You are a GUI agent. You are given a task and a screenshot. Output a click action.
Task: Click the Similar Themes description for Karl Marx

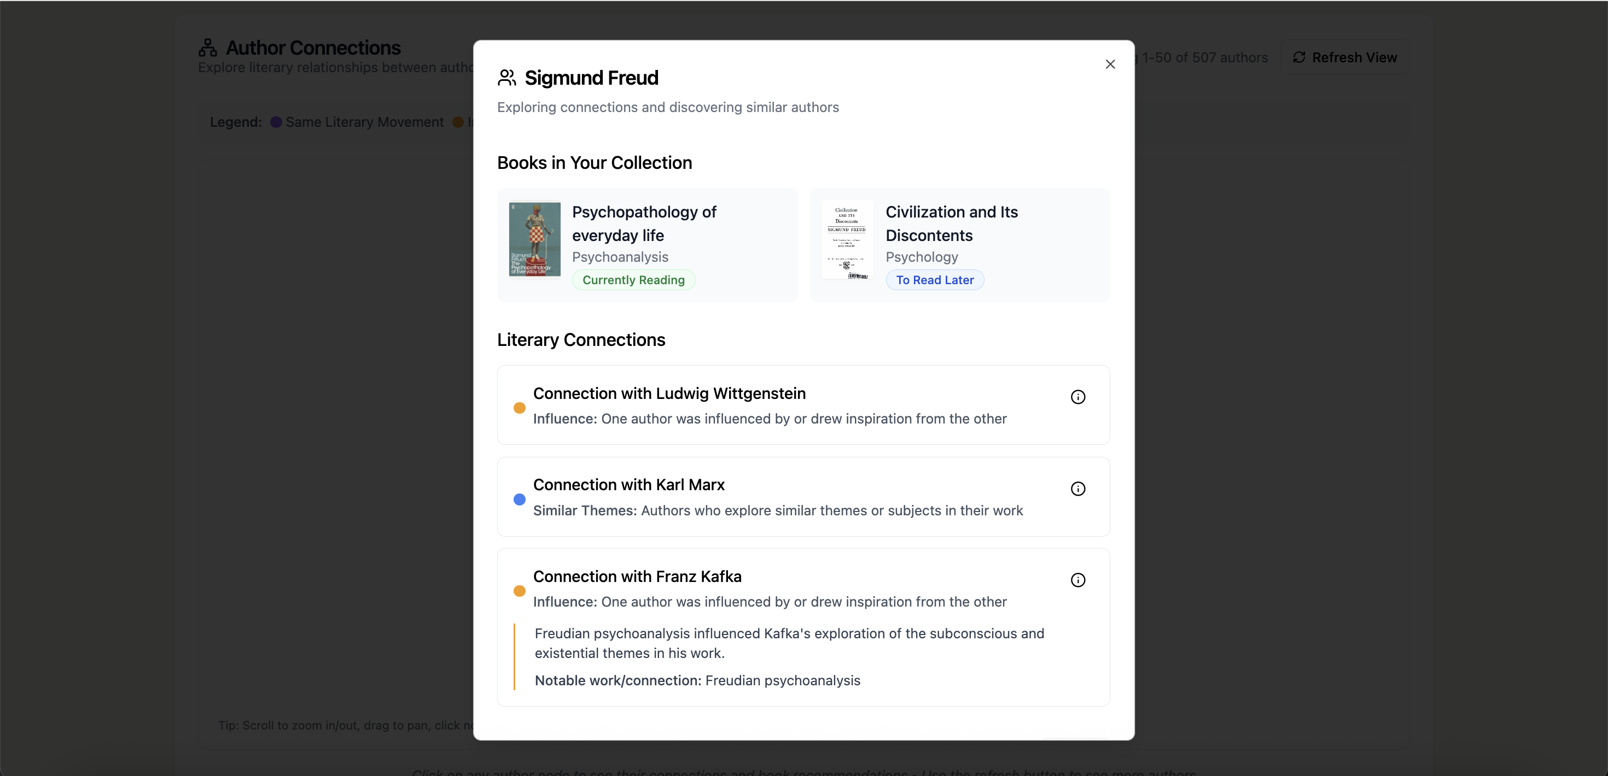pyautogui.click(x=778, y=511)
